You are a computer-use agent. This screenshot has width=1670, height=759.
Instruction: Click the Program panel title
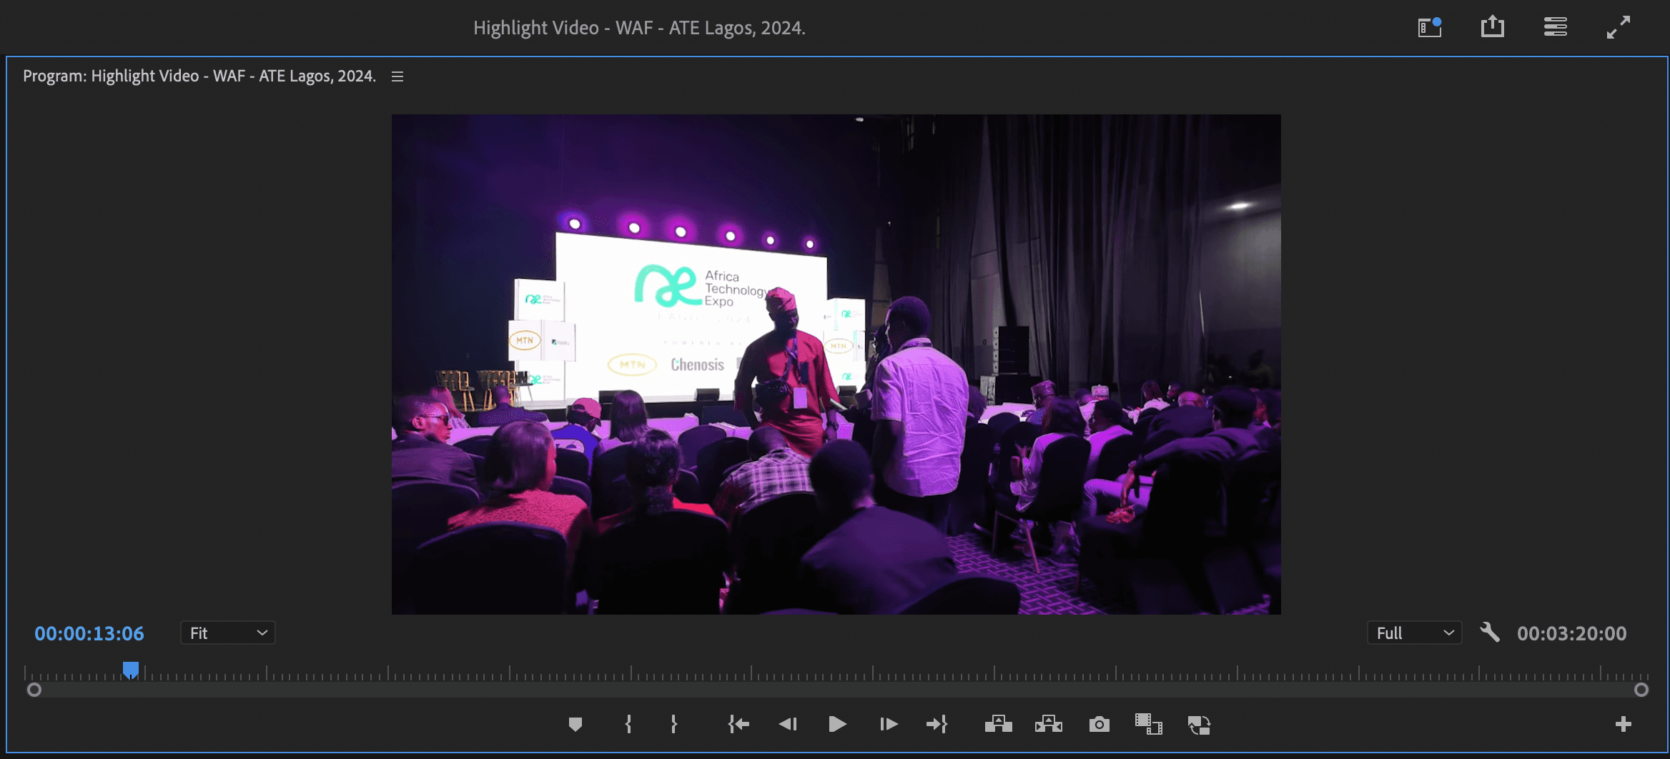point(199,76)
